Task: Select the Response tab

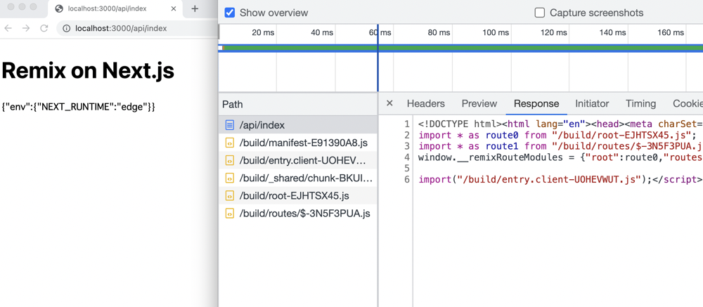Action: point(536,103)
